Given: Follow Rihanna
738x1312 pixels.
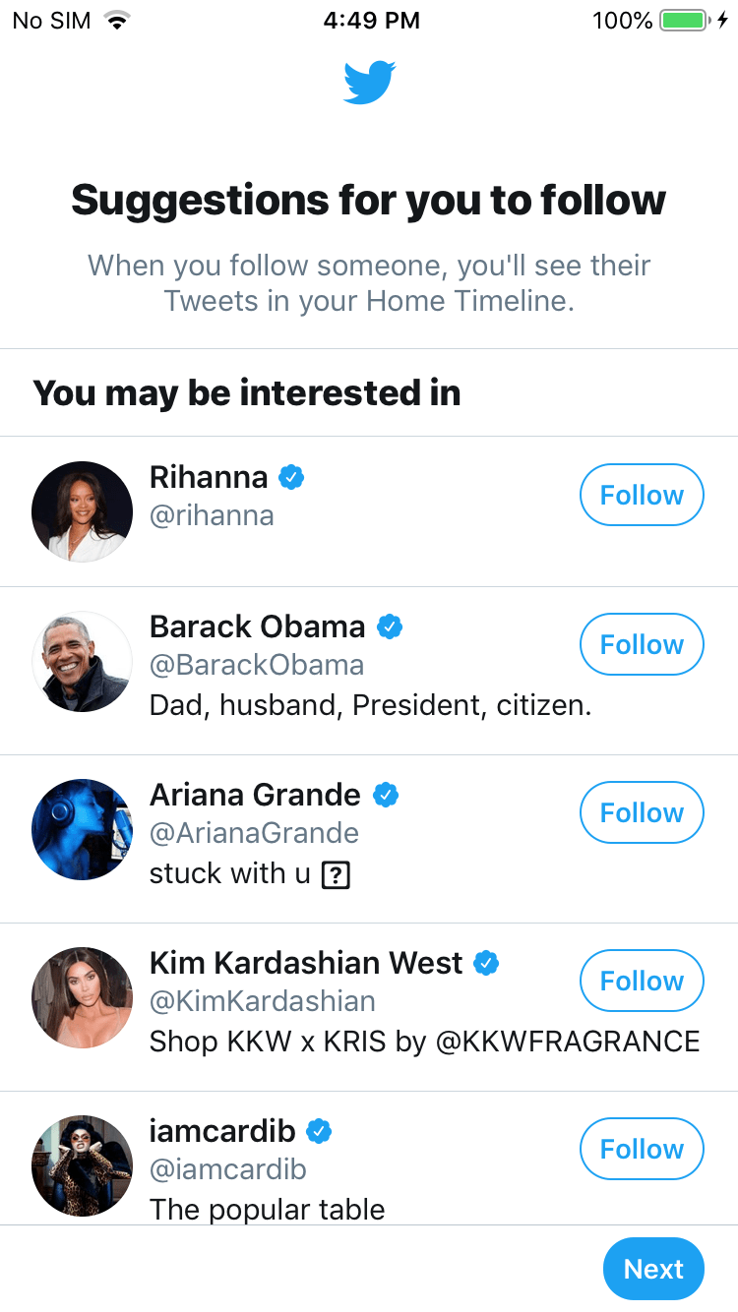Looking at the screenshot, I should point(642,496).
